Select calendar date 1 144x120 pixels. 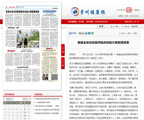pos(25,106)
